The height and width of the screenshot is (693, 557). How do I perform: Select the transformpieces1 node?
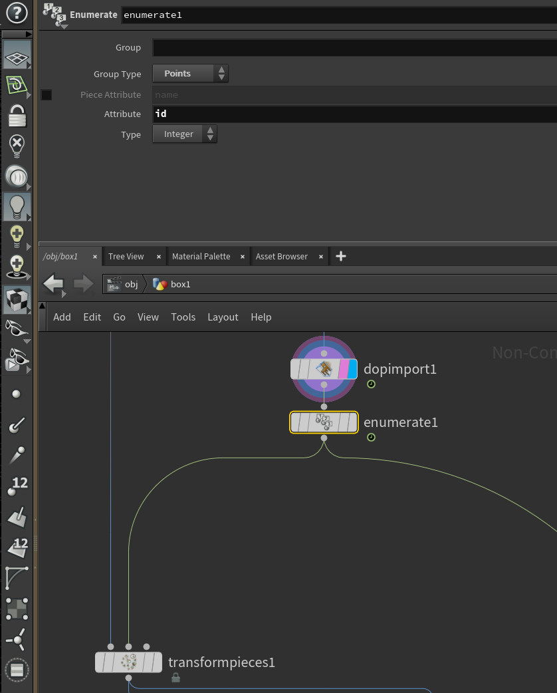click(128, 662)
